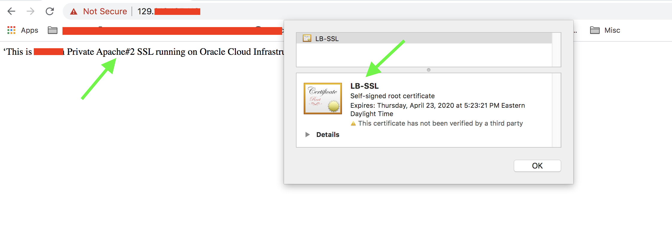Viewport: 672px width, 231px height.
Task: Open the bookmark folder next to Apps
Action: 53,30
